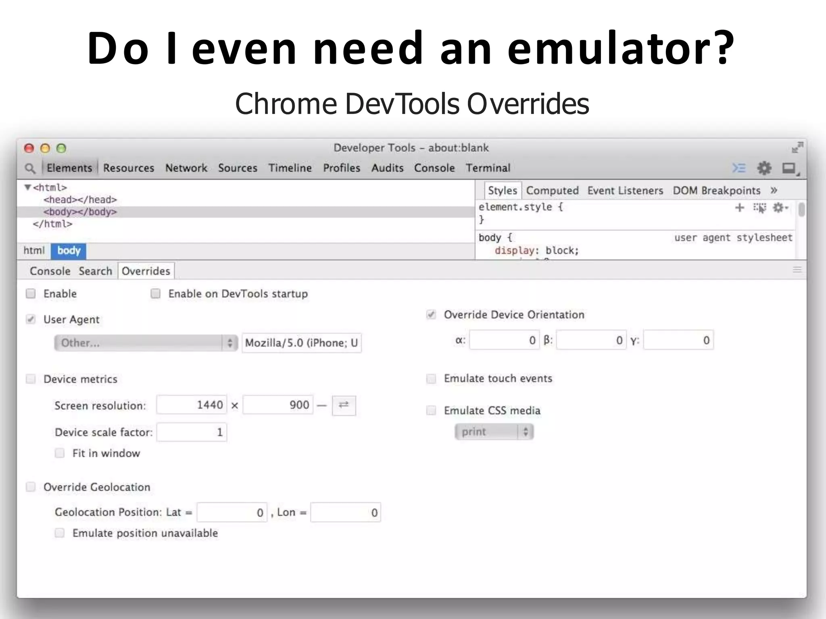The height and width of the screenshot is (619, 826).
Task: Toggle the Device metrics checkbox
Action: pyautogui.click(x=31, y=379)
